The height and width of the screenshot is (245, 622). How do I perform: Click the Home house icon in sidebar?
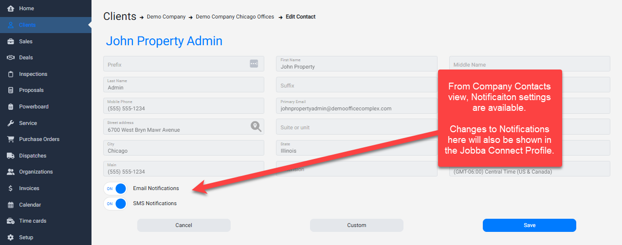click(10, 9)
